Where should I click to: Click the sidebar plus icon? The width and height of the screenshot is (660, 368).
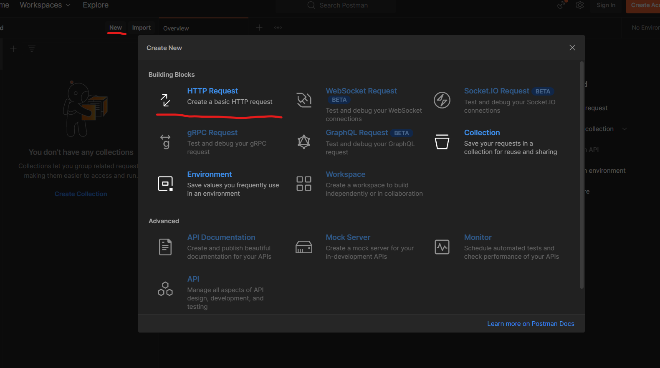[13, 49]
